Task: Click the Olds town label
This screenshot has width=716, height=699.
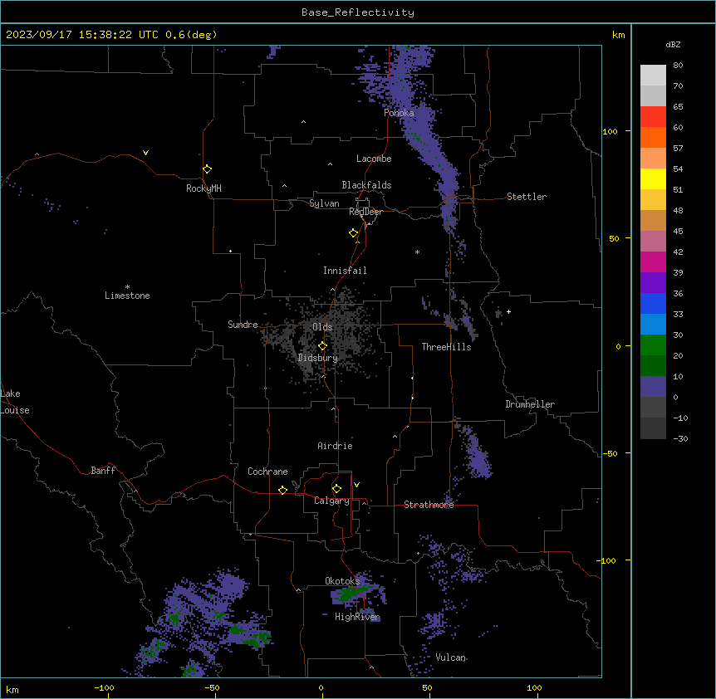Action: (322, 327)
